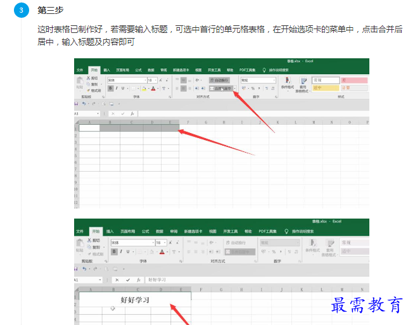Image resolution: width=408 pixels, height=325 pixels.
Task: Select PDF工具集 tab in second screenshot
Action: pos(268,231)
